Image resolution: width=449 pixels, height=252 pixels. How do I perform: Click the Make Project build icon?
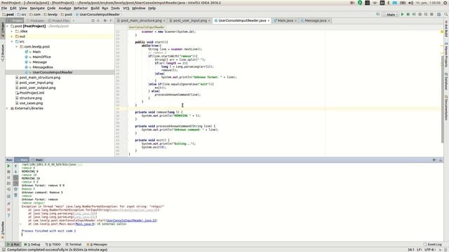(x=377, y=14)
